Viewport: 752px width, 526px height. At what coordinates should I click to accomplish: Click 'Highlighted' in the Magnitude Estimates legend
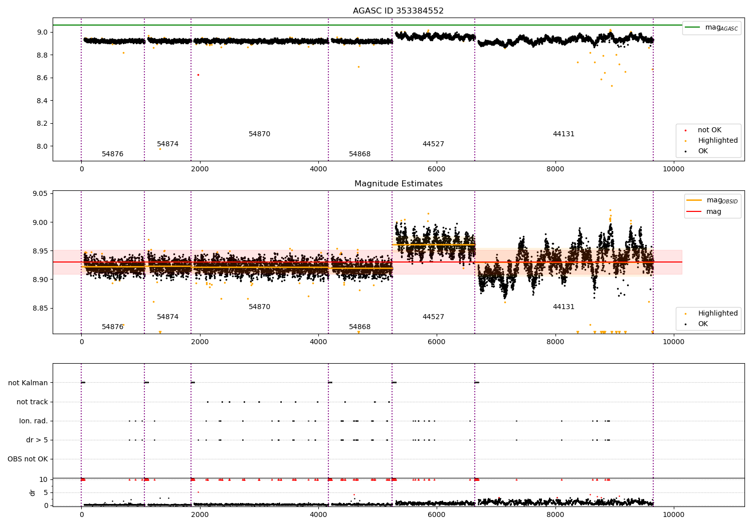(x=718, y=313)
